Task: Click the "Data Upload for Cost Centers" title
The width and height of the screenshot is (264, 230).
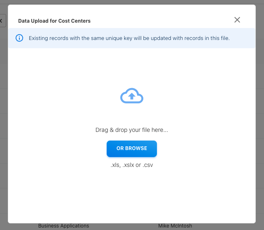Action: click(54, 21)
